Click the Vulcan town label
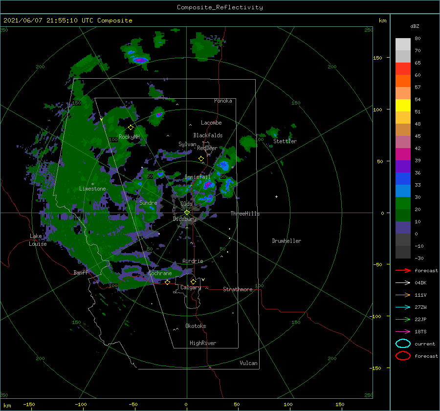440x411 pixels. tap(248, 363)
